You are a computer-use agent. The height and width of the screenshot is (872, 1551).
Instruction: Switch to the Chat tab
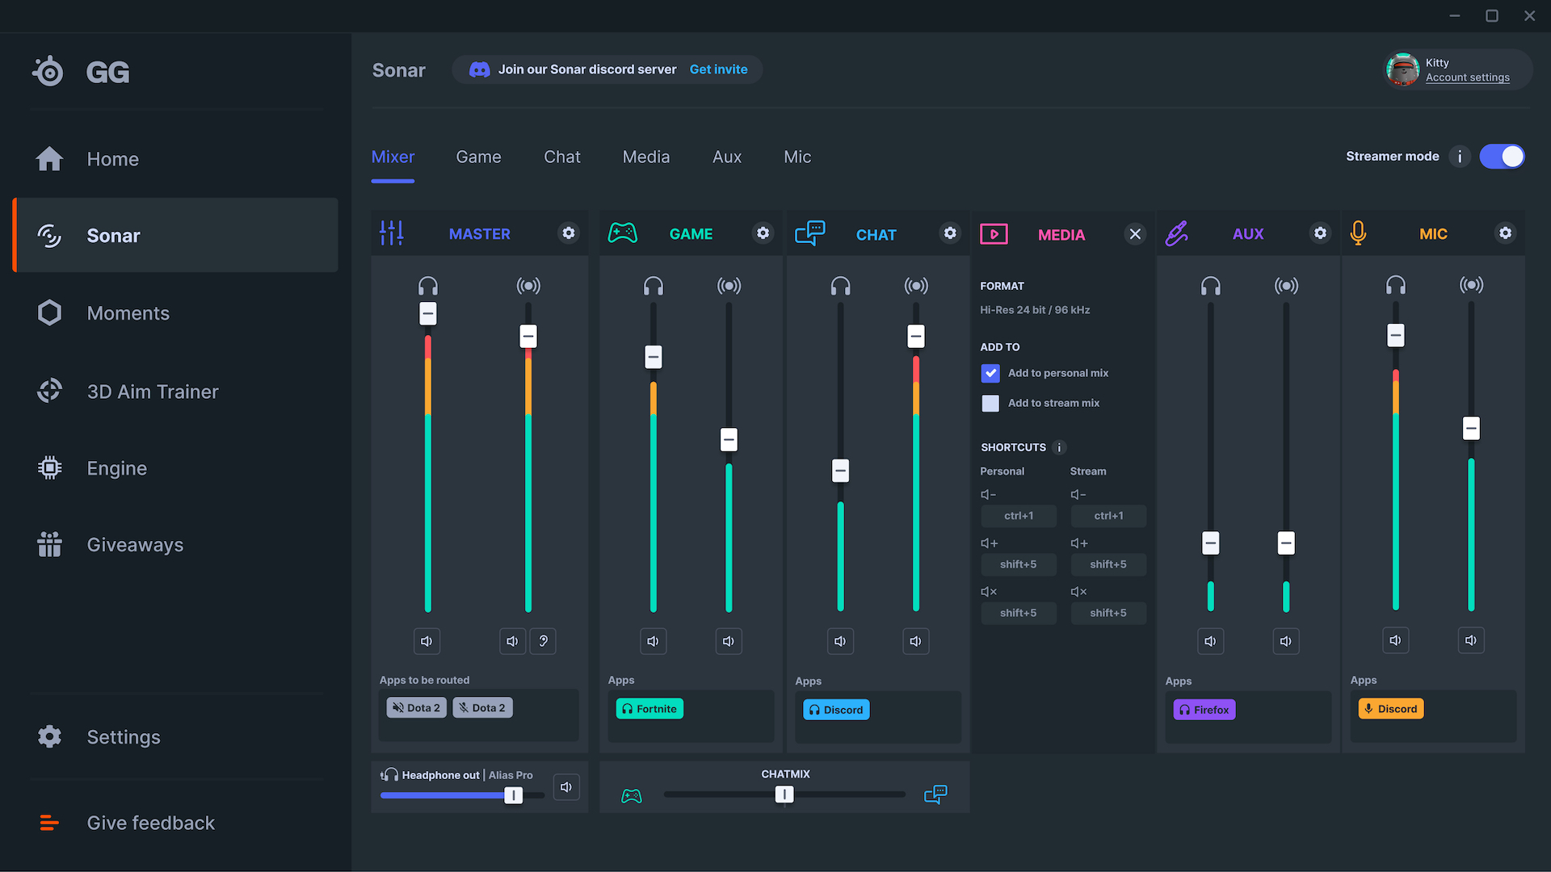562,157
